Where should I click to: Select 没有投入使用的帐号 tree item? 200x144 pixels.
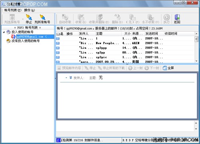26,41
